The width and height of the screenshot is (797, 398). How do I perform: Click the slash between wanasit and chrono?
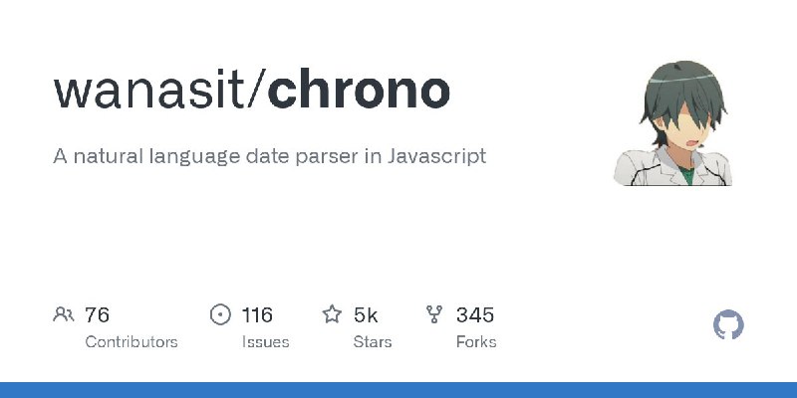click(x=257, y=90)
